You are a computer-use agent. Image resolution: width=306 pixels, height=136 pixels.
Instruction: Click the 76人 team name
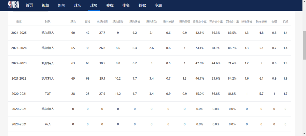[48, 124]
